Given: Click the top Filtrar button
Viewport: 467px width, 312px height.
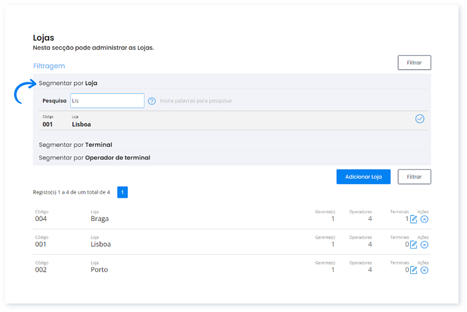Looking at the screenshot, I should (x=414, y=63).
